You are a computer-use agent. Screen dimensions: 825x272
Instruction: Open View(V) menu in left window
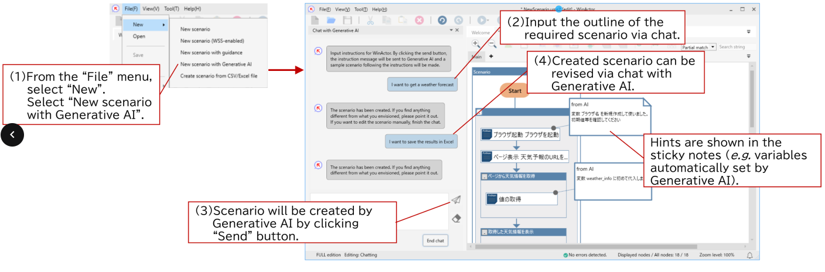(151, 9)
